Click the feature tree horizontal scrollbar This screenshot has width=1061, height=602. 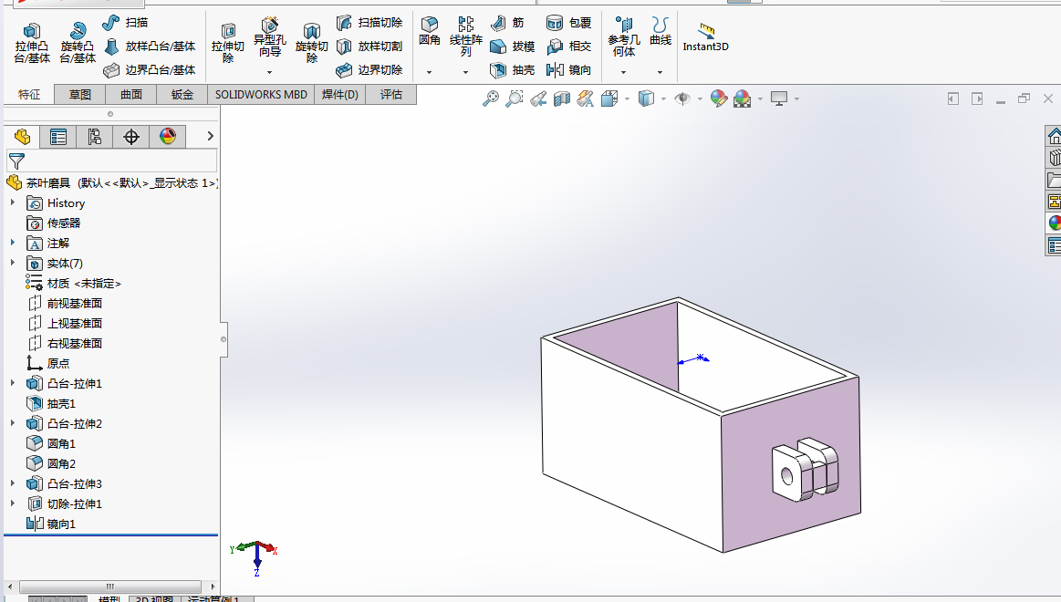click(x=110, y=586)
